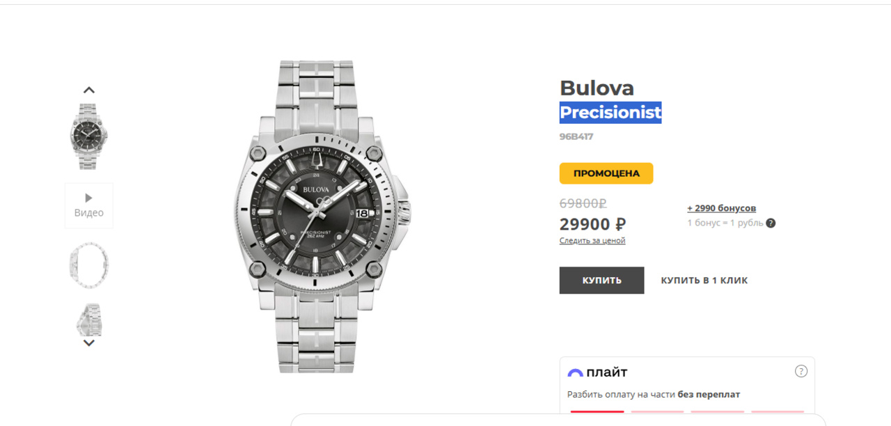Click the плайт logo icon
This screenshot has height=426, width=891.
pyautogui.click(x=575, y=373)
